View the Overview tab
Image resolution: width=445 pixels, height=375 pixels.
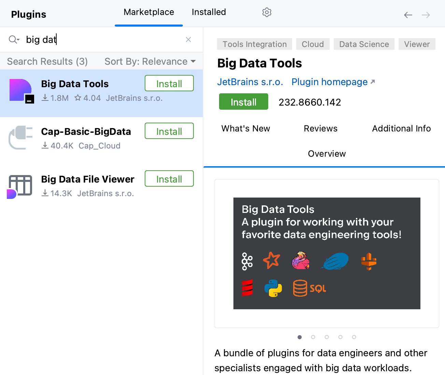pyautogui.click(x=327, y=154)
